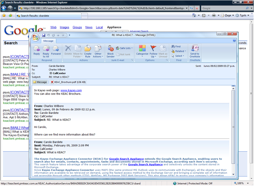This screenshot has width=254, height=186.
Task: Click Reply to All icon
Action: (x=46, y=51)
